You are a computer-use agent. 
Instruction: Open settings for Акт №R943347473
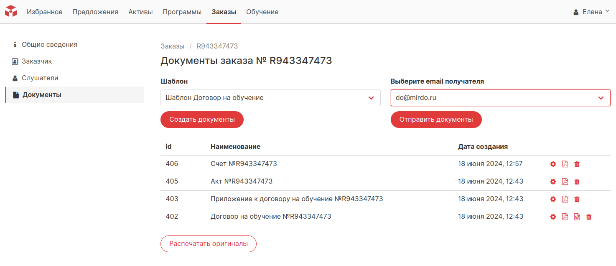coord(553,182)
